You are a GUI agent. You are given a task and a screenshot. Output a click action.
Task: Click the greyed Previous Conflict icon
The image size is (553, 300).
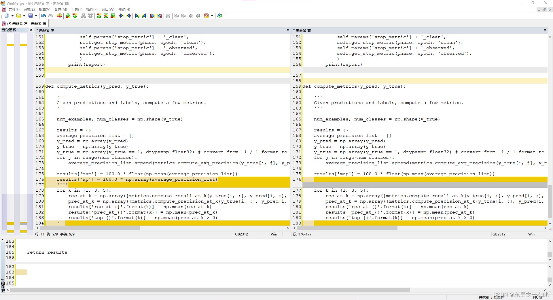coord(90,16)
